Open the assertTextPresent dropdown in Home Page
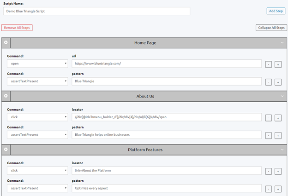Screen dimensions: 288x196 [x=37, y=81]
